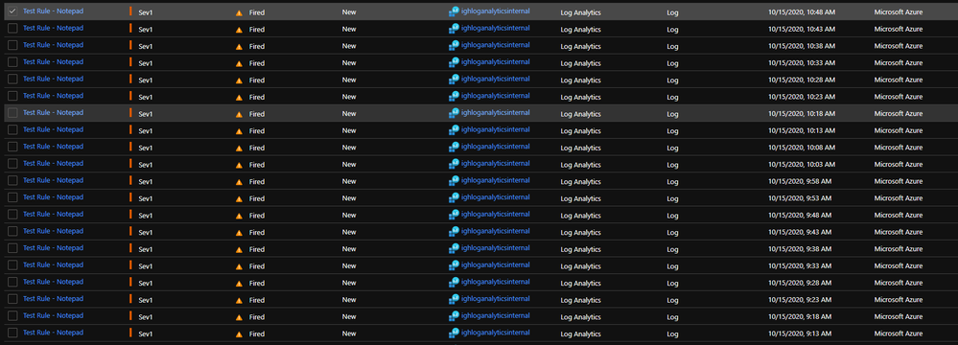Select the checkbox of the 10:18 AM alert
958x345 pixels.
(12, 113)
